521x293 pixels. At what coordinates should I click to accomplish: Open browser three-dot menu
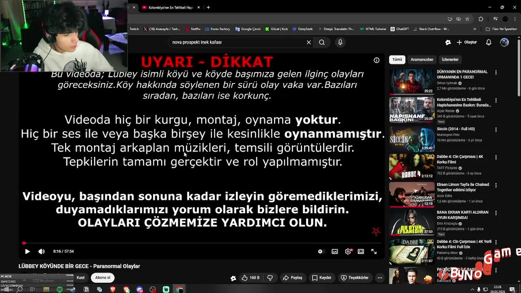click(x=514, y=19)
